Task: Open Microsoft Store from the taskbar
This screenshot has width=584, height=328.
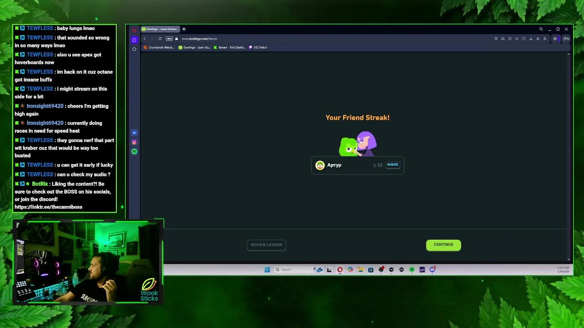Action: pos(370,270)
